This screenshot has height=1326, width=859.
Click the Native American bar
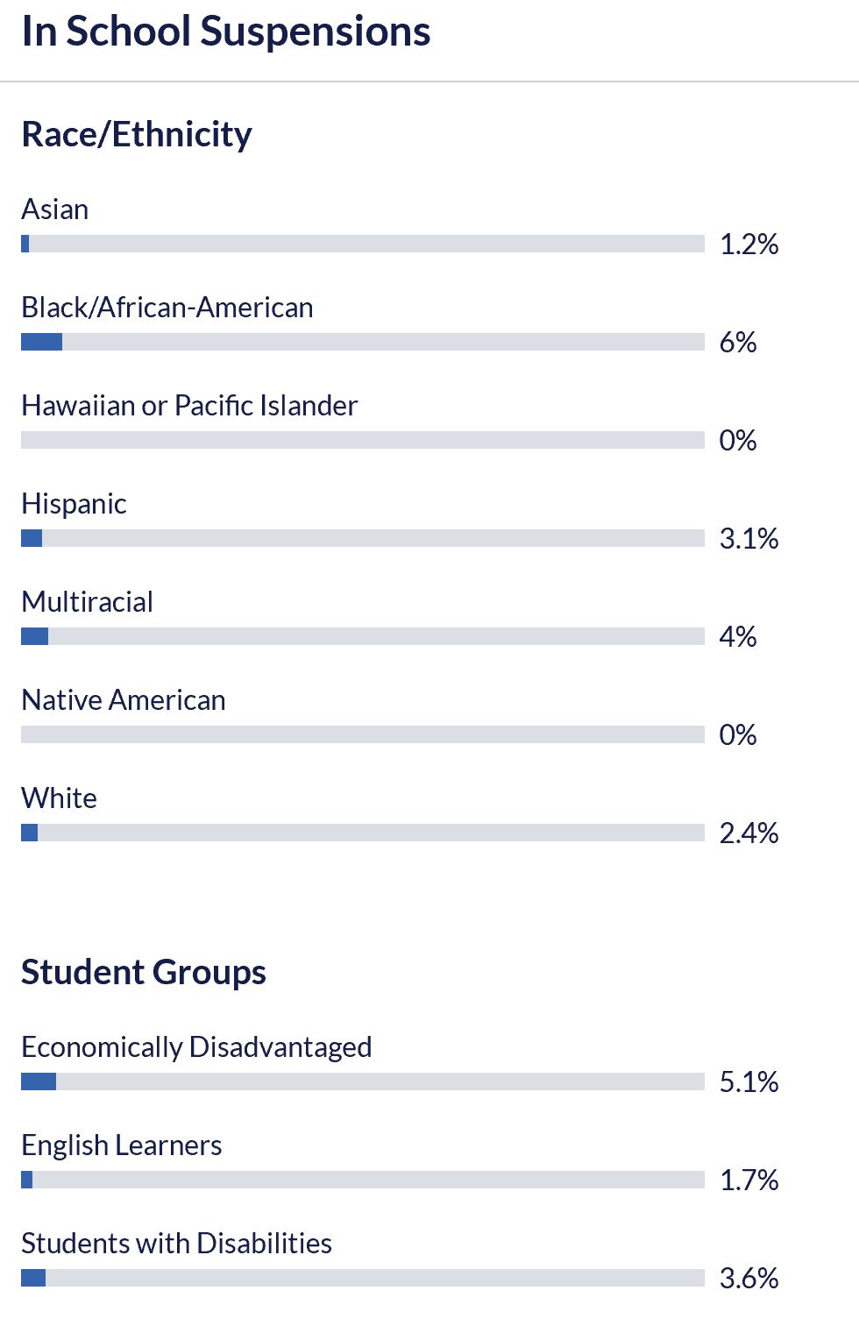[363, 734]
